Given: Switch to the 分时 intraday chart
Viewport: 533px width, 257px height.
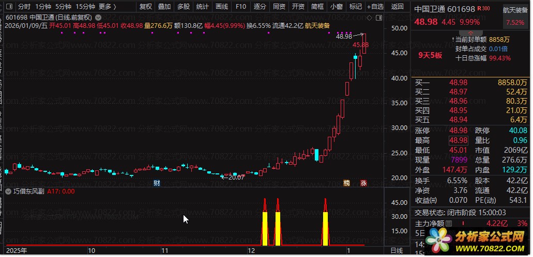Looking at the screenshot, I should click(24, 6).
